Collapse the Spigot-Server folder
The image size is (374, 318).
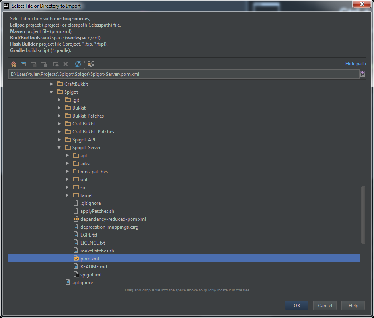tap(59, 148)
